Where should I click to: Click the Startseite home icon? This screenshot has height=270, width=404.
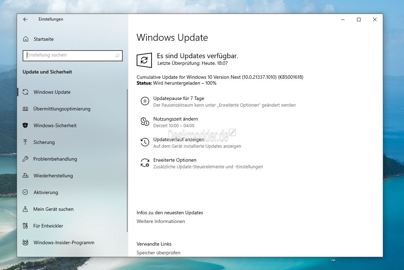pos(25,39)
